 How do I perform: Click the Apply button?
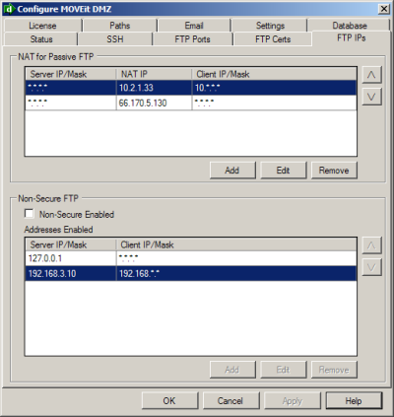(x=293, y=401)
